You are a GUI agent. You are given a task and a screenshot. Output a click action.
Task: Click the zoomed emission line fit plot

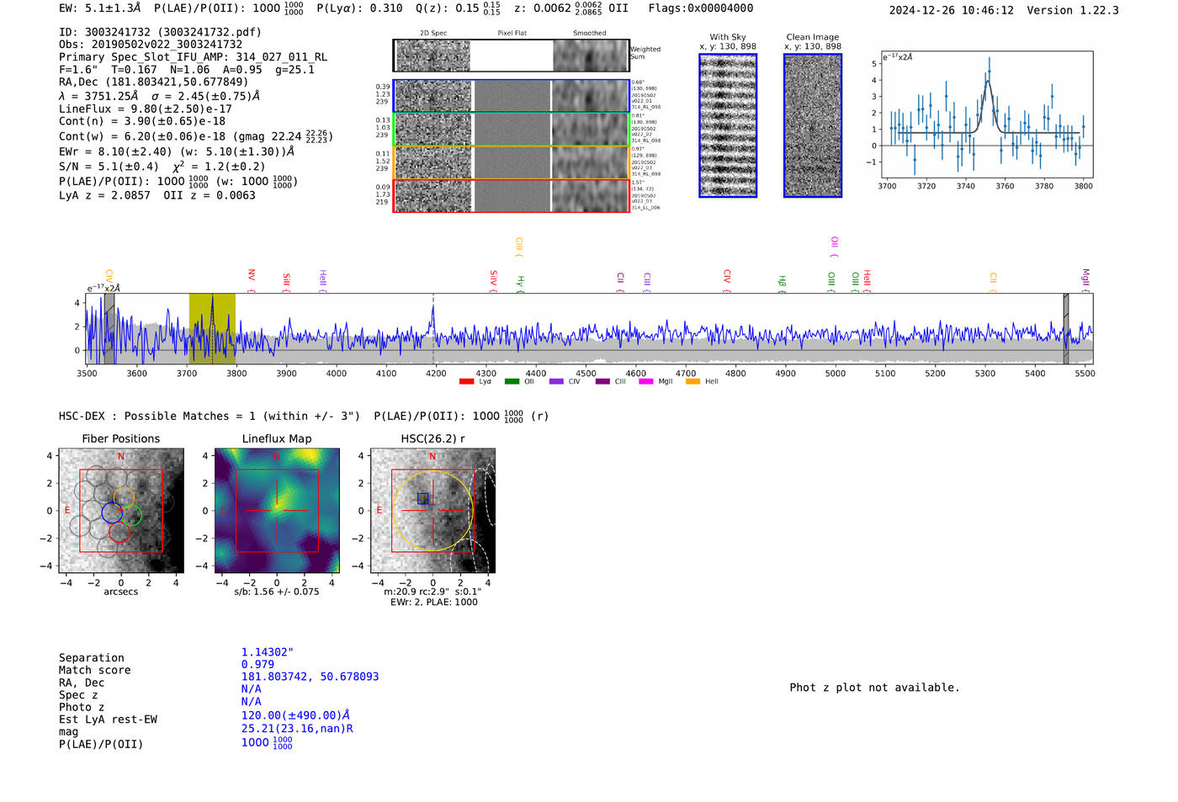[986, 114]
